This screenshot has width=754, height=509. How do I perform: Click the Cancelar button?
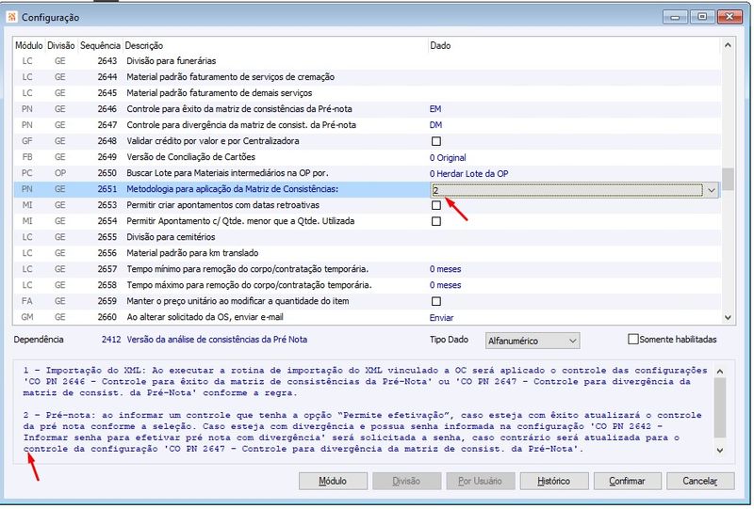[x=700, y=481]
